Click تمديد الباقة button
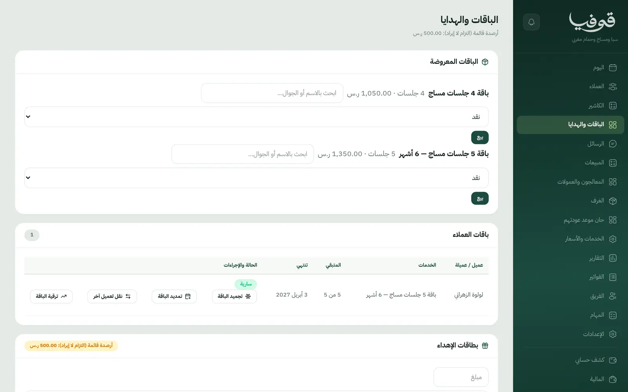This screenshot has width=628, height=392. click(x=174, y=296)
